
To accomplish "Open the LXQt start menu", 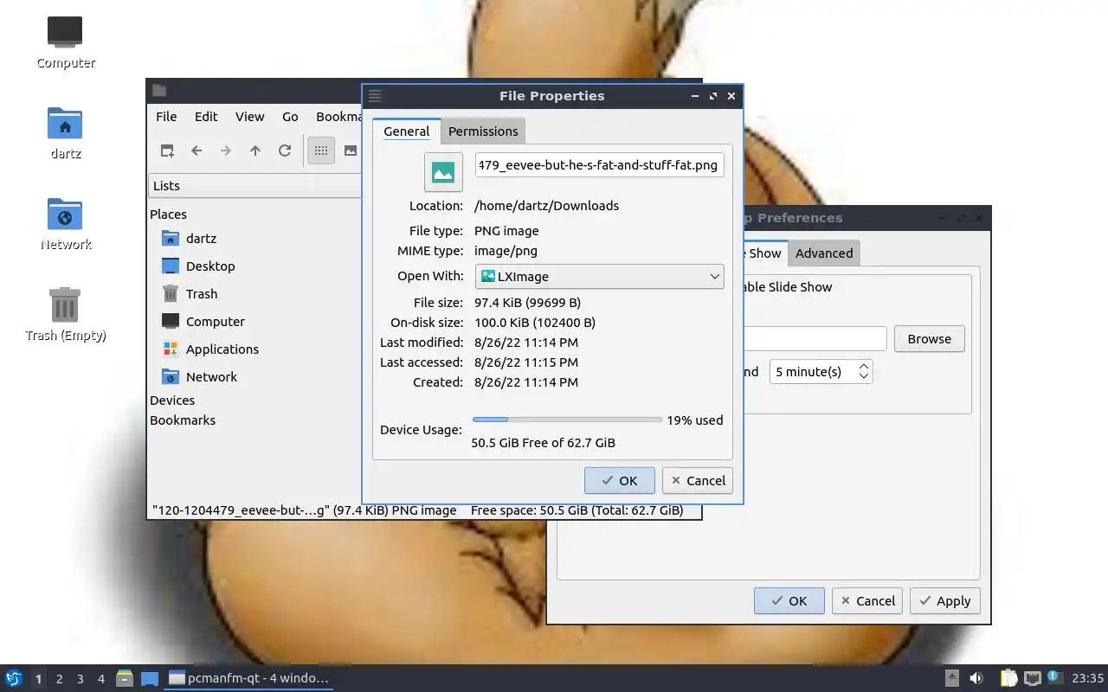I will coord(13,678).
